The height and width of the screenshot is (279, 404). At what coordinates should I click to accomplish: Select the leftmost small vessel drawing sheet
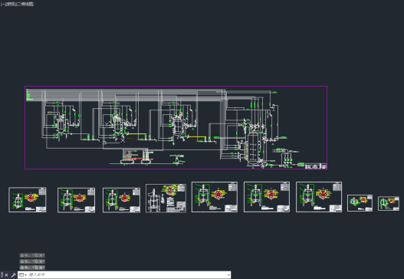tap(28, 200)
